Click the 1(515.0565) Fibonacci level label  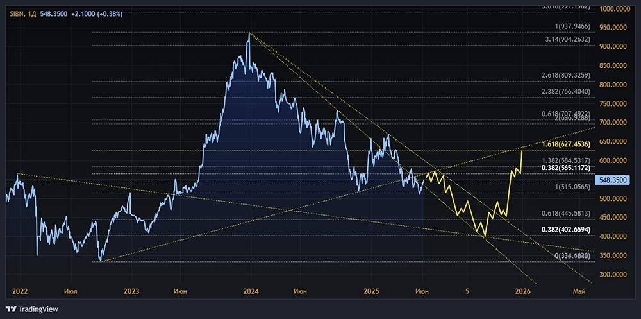tap(572, 187)
